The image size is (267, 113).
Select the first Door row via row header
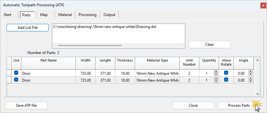[9, 73]
